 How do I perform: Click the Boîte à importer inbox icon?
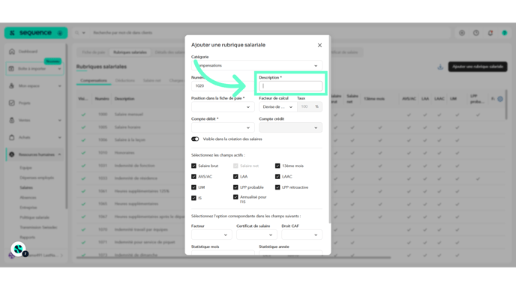11,69
